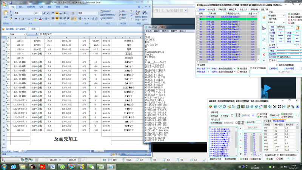Image resolution: width=302 pixels, height=170 pixels.
Task: Switch to the 特征类别 tab
Action: click(x=267, y=121)
